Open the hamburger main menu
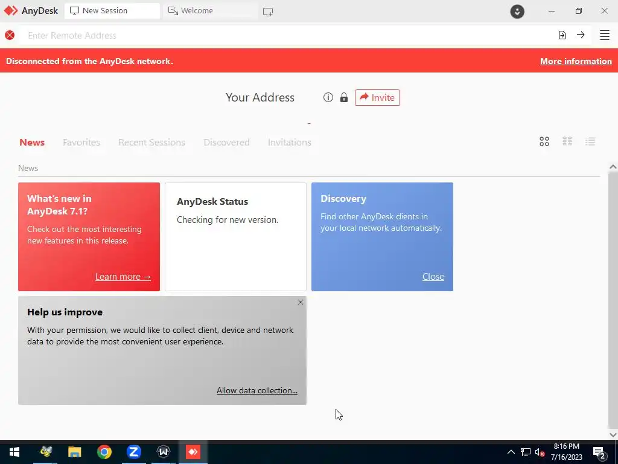 click(x=605, y=35)
